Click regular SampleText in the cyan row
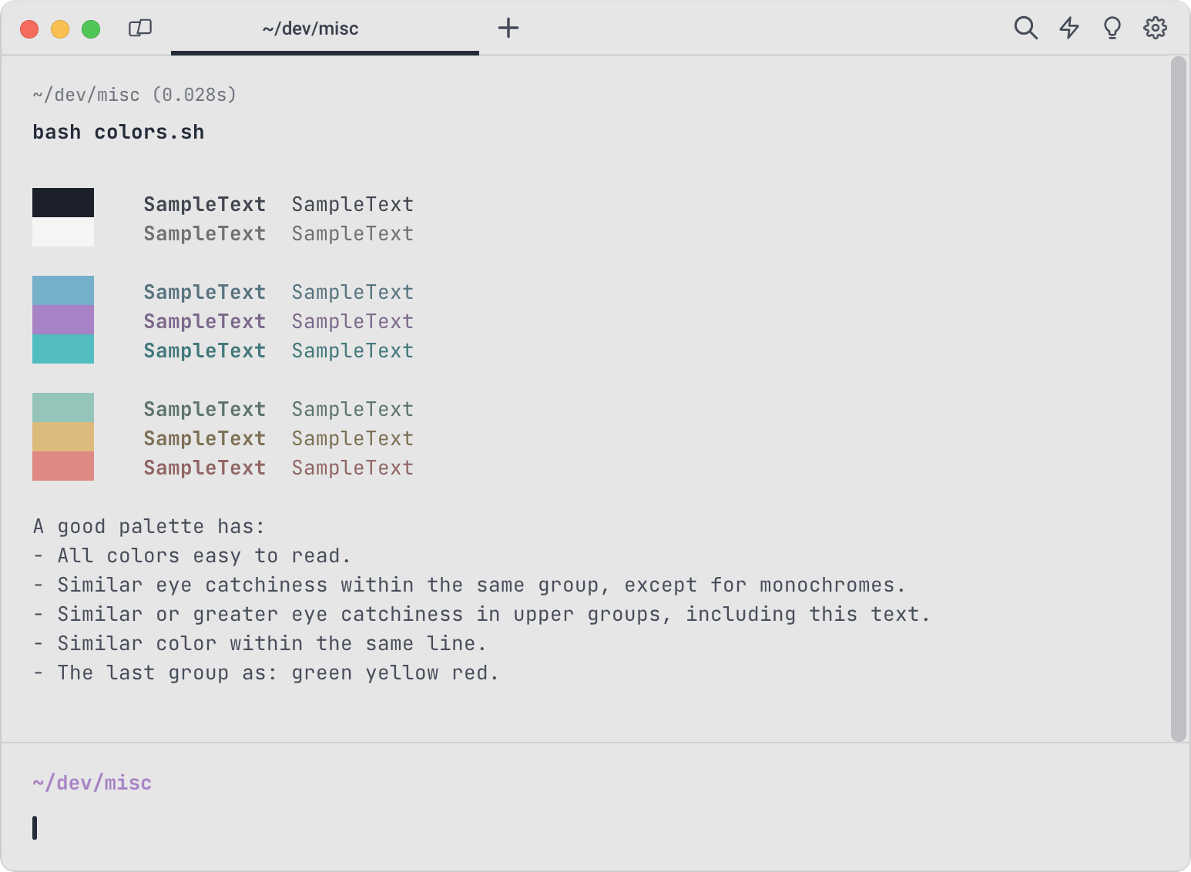The width and height of the screenshot is (1191, 872). (353, 350)
